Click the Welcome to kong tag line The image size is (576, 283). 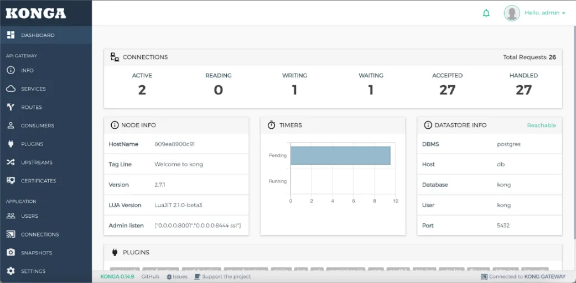pyautogui.click(x=179, y=164)
